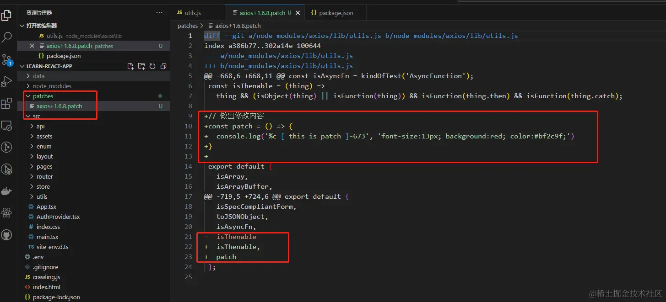Click the '- isThenable' removed line

click(230, 237)
